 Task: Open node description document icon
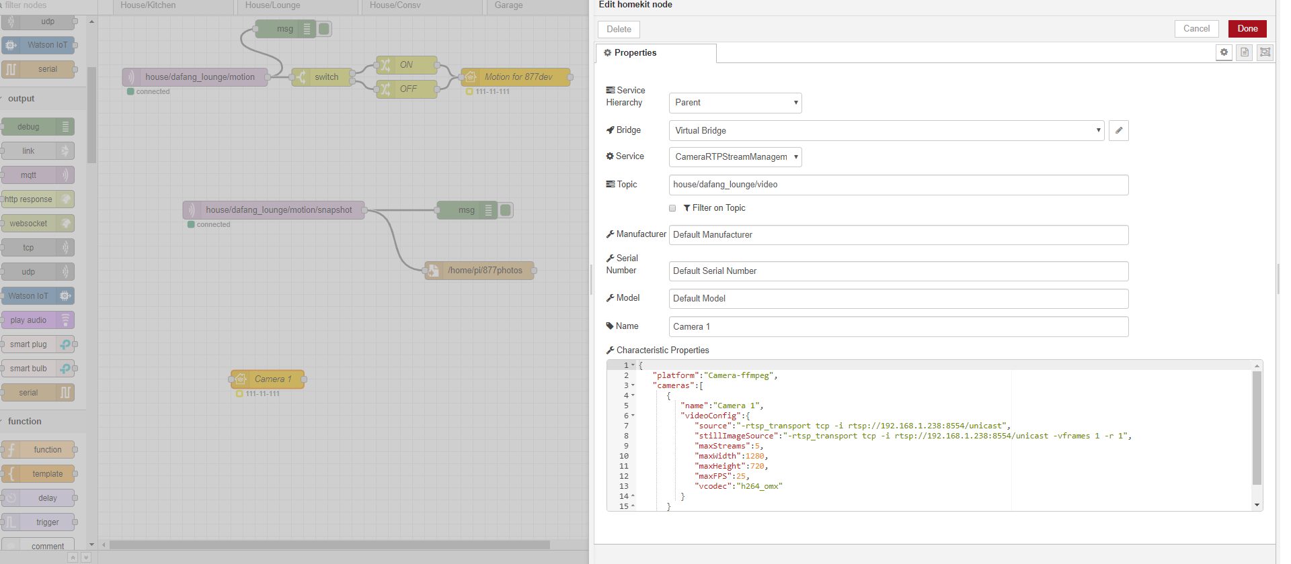point(1245,52)
